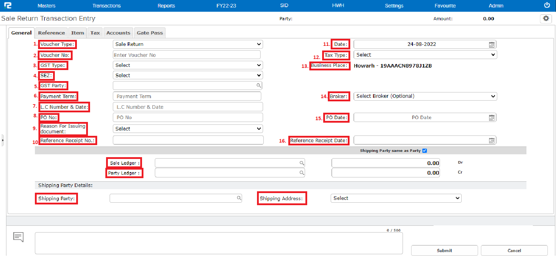
Task: Open the PO Date calendar picker
Action: (492, 118)
